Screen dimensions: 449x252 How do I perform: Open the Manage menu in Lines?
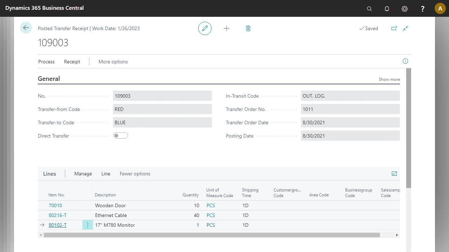(83, 174)
